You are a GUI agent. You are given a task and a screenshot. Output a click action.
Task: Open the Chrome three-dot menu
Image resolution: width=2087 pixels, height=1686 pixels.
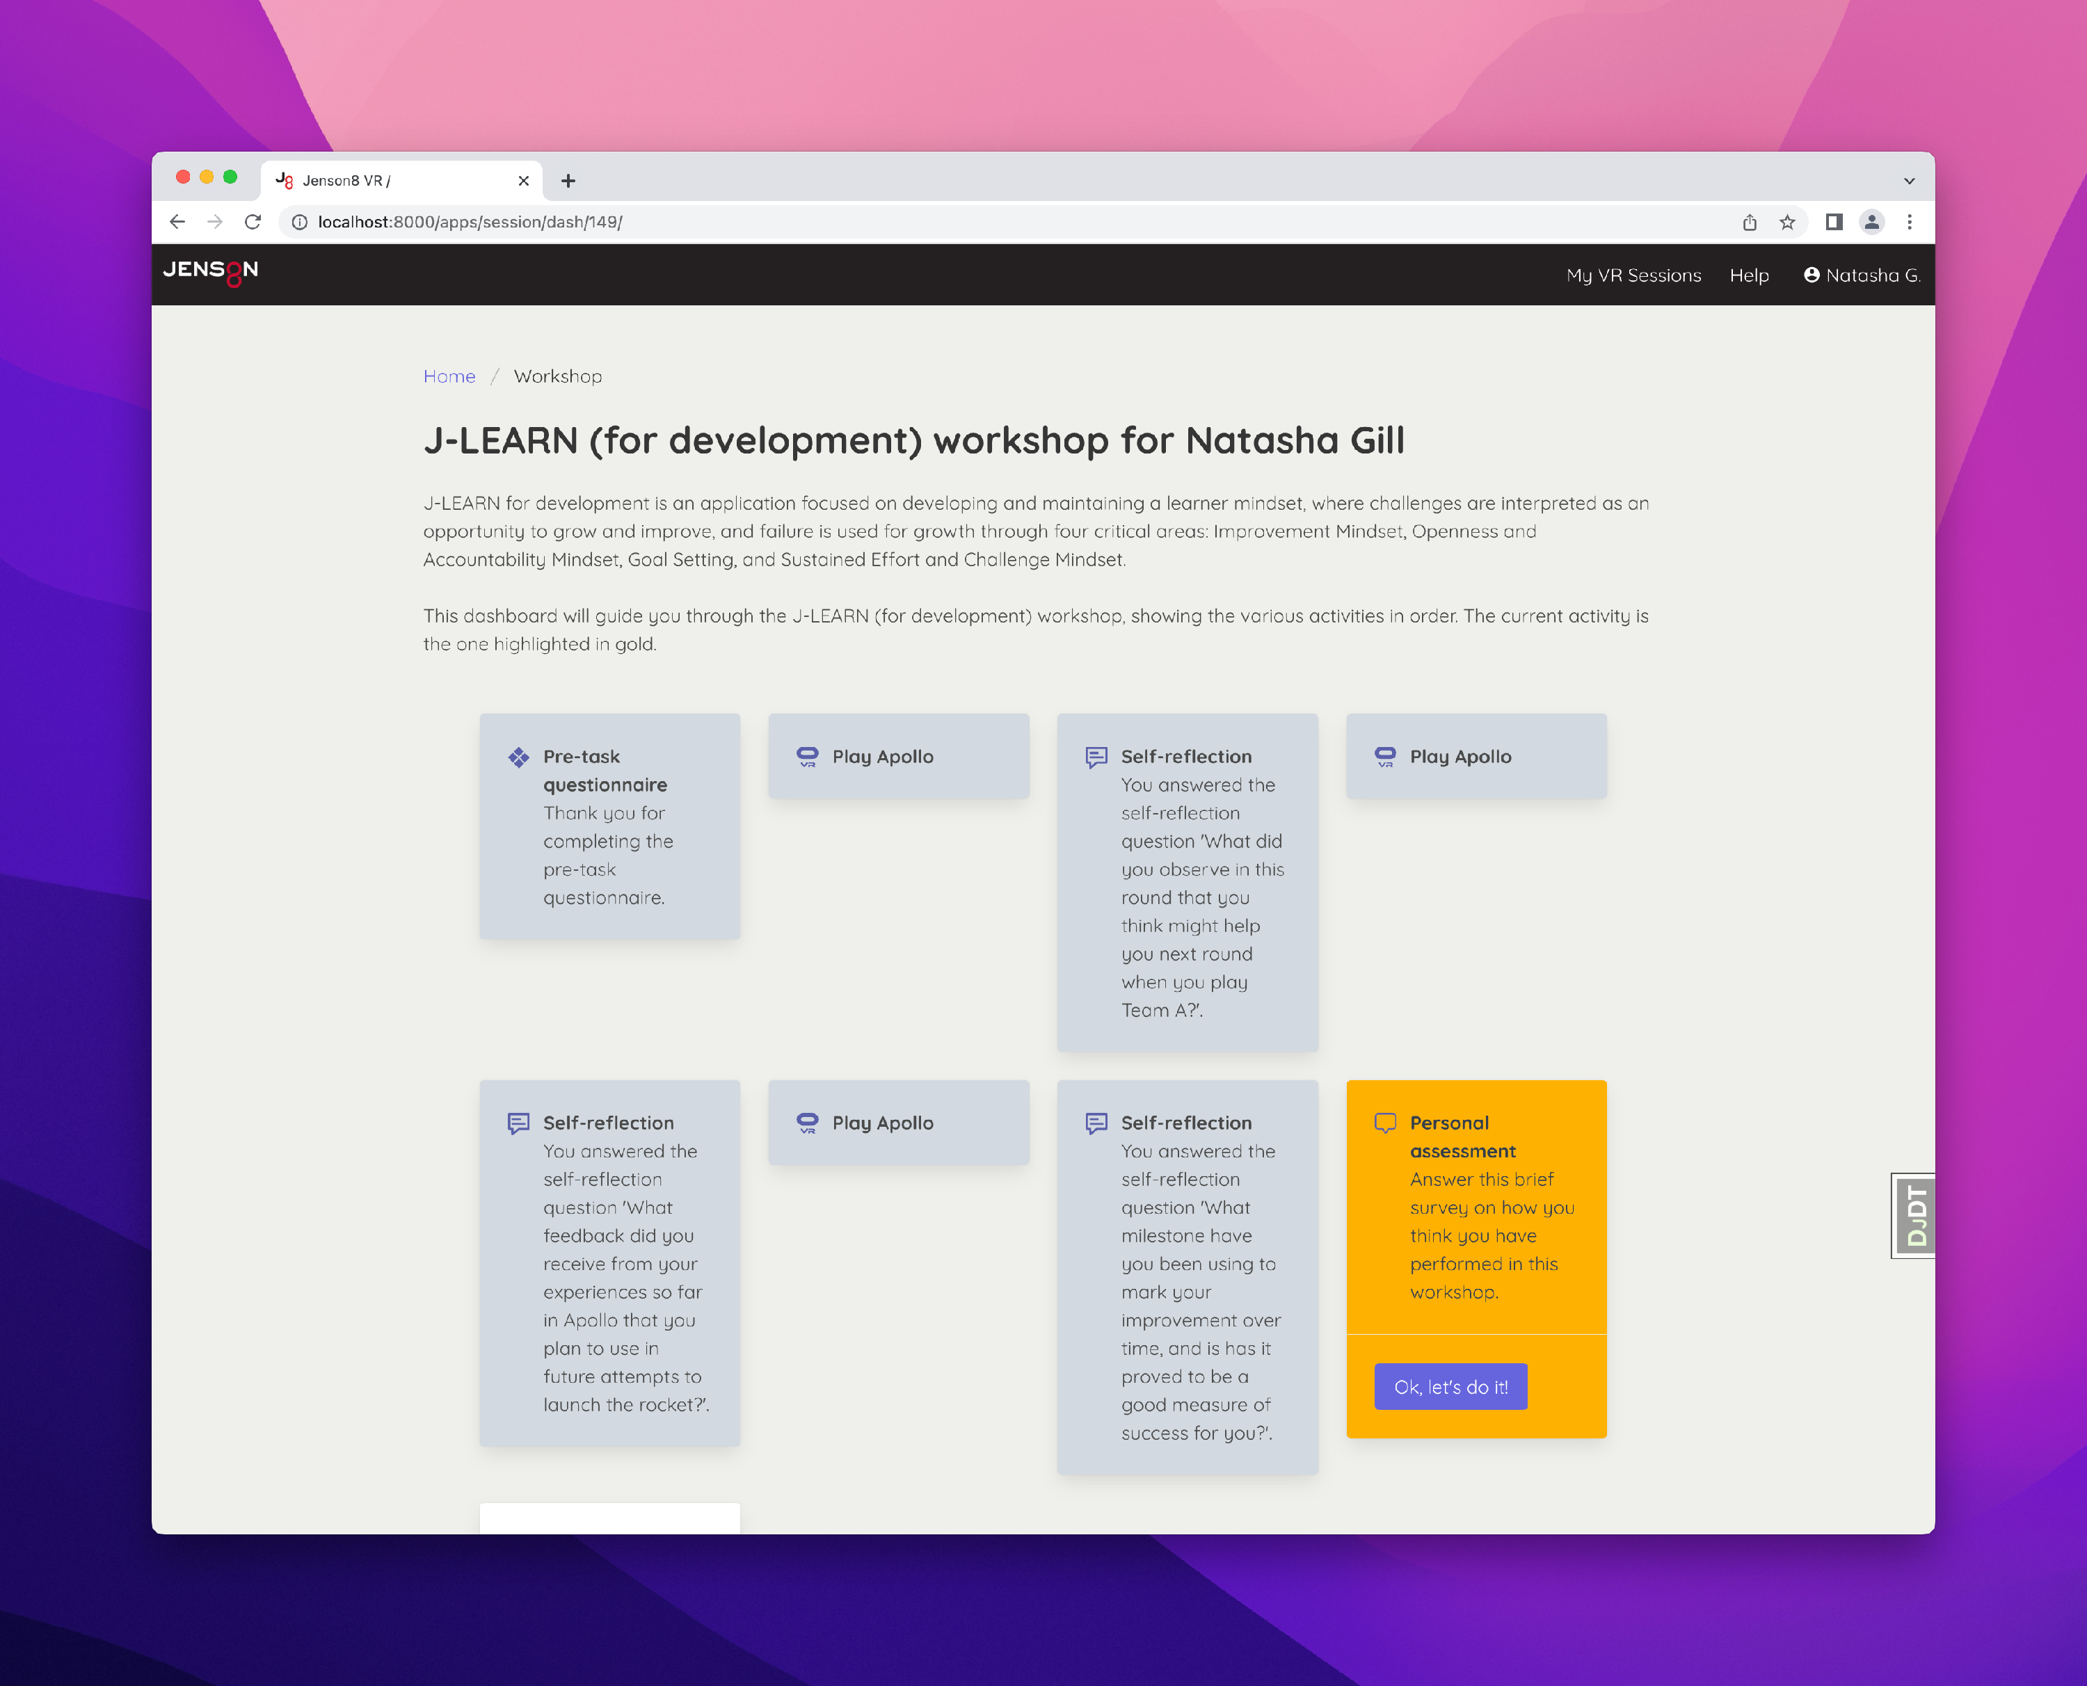(1910, 223)
